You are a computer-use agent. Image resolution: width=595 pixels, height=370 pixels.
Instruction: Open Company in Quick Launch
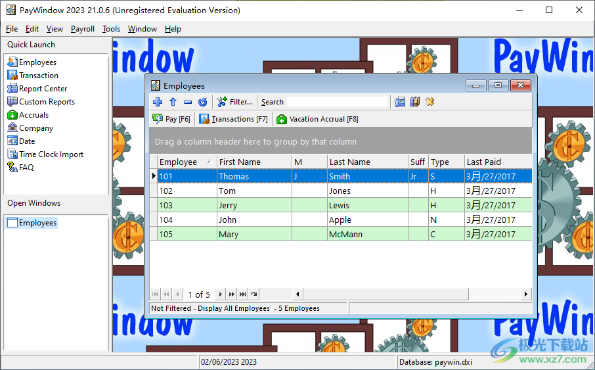30,128
